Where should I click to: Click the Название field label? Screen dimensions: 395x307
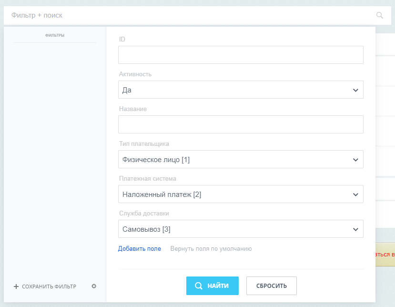point(133,109)
